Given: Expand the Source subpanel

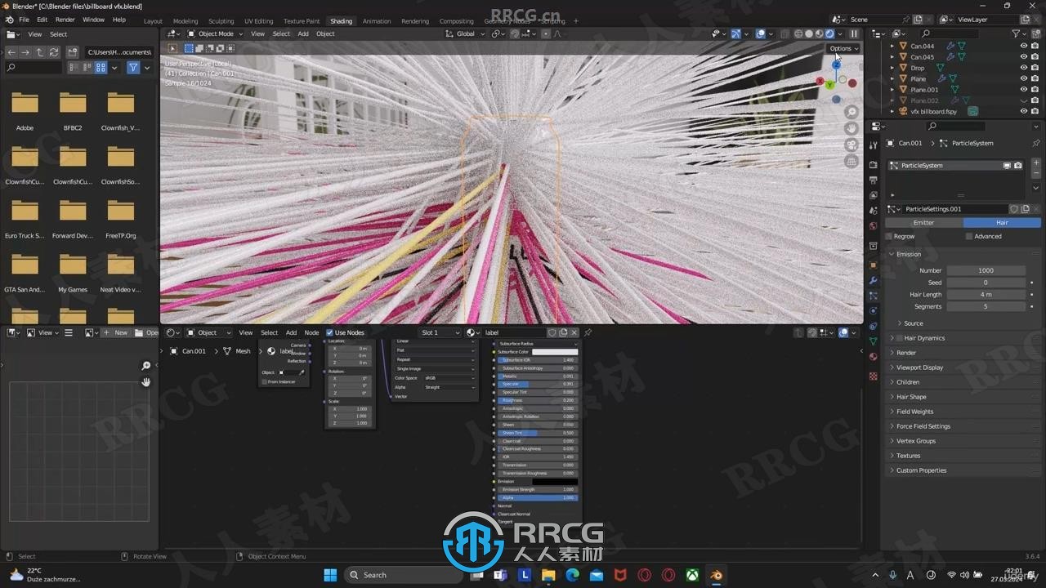Looking at the screenshot, I should click(x=913, y=323).
